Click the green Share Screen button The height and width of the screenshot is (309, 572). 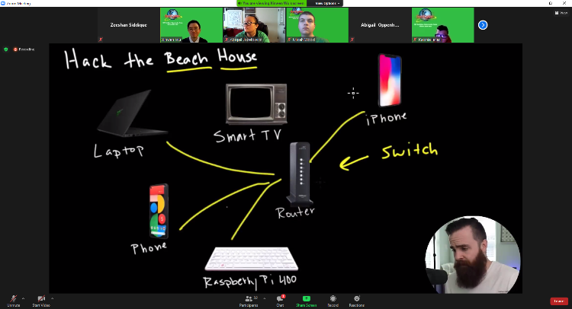click(306, 301)
